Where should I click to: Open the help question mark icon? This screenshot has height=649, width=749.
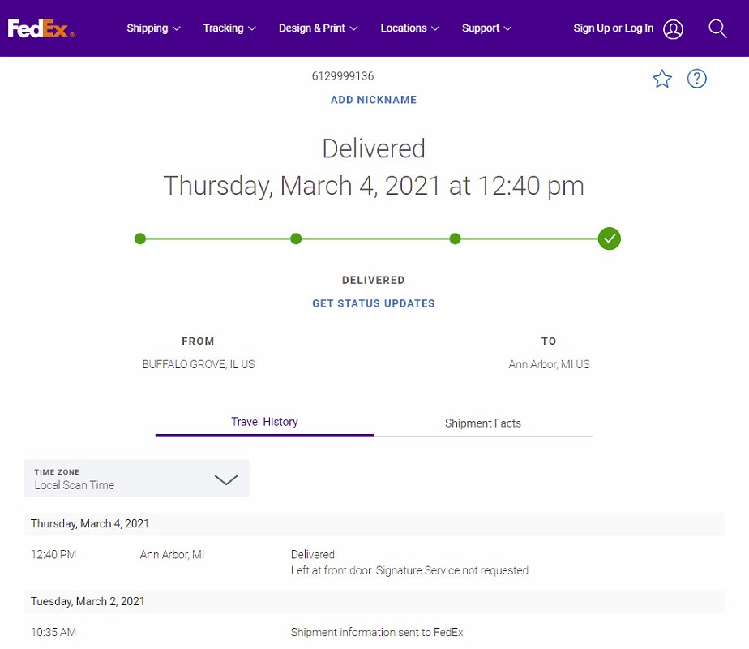tap(696, 79)
